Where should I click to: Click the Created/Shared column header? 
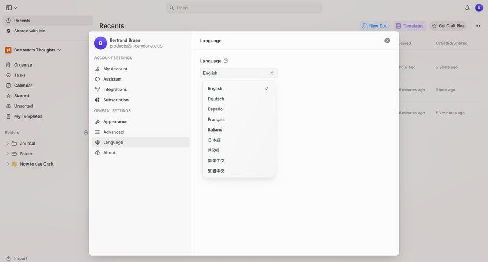pos(452,43)
